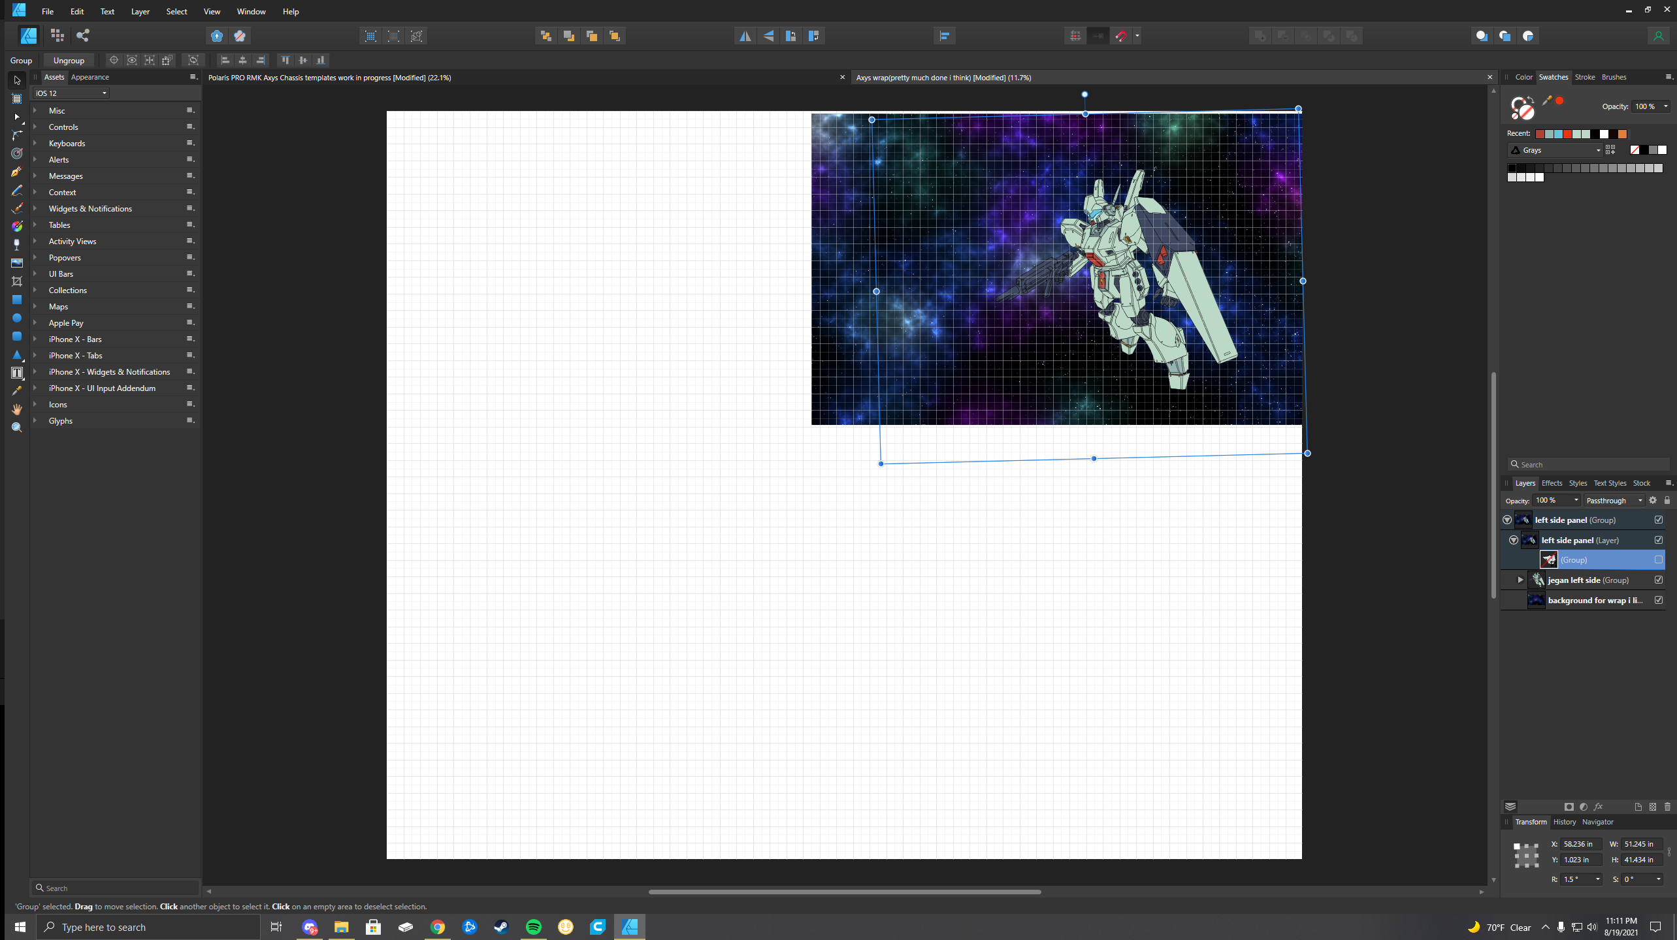Select the Vector Crop tool
This screenshot has height=940, width=1677.
pyautogui.click(x=17, y=281)
